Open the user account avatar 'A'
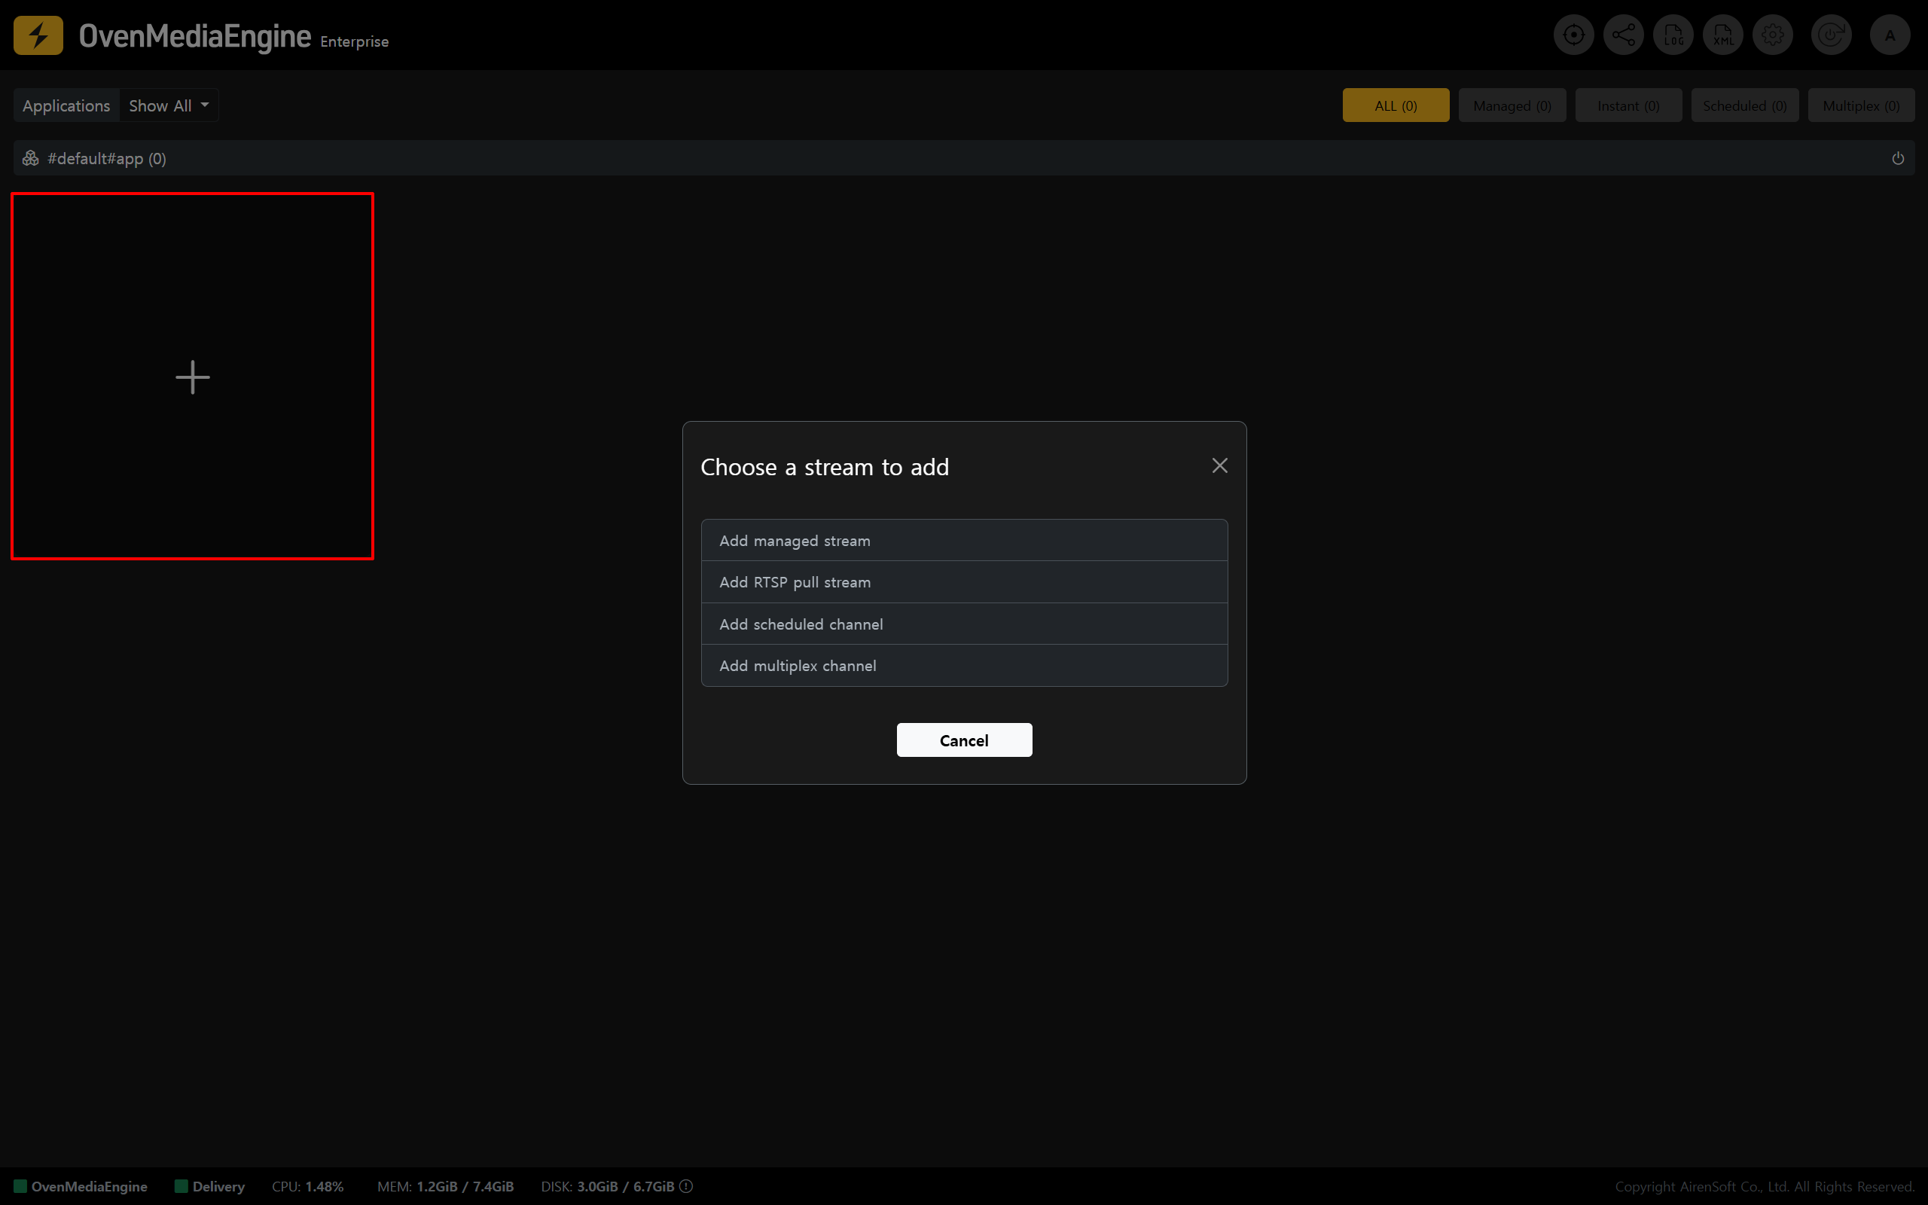Image resolution: width=1928 pixels, height=1205 pixels. 1890,35
